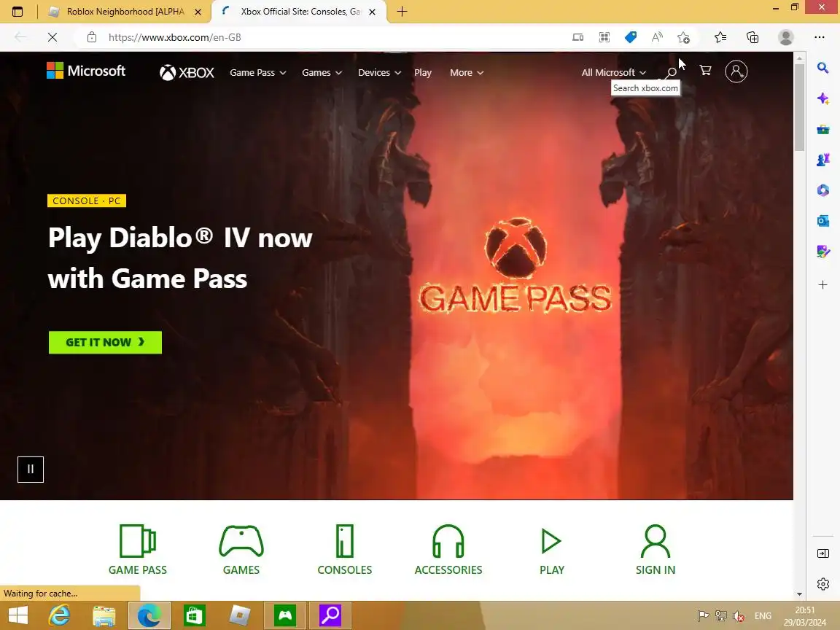Open the Accessories headset tile
Image resolution: width=840 pixels, height=630 pixels.
click(448, 550)
